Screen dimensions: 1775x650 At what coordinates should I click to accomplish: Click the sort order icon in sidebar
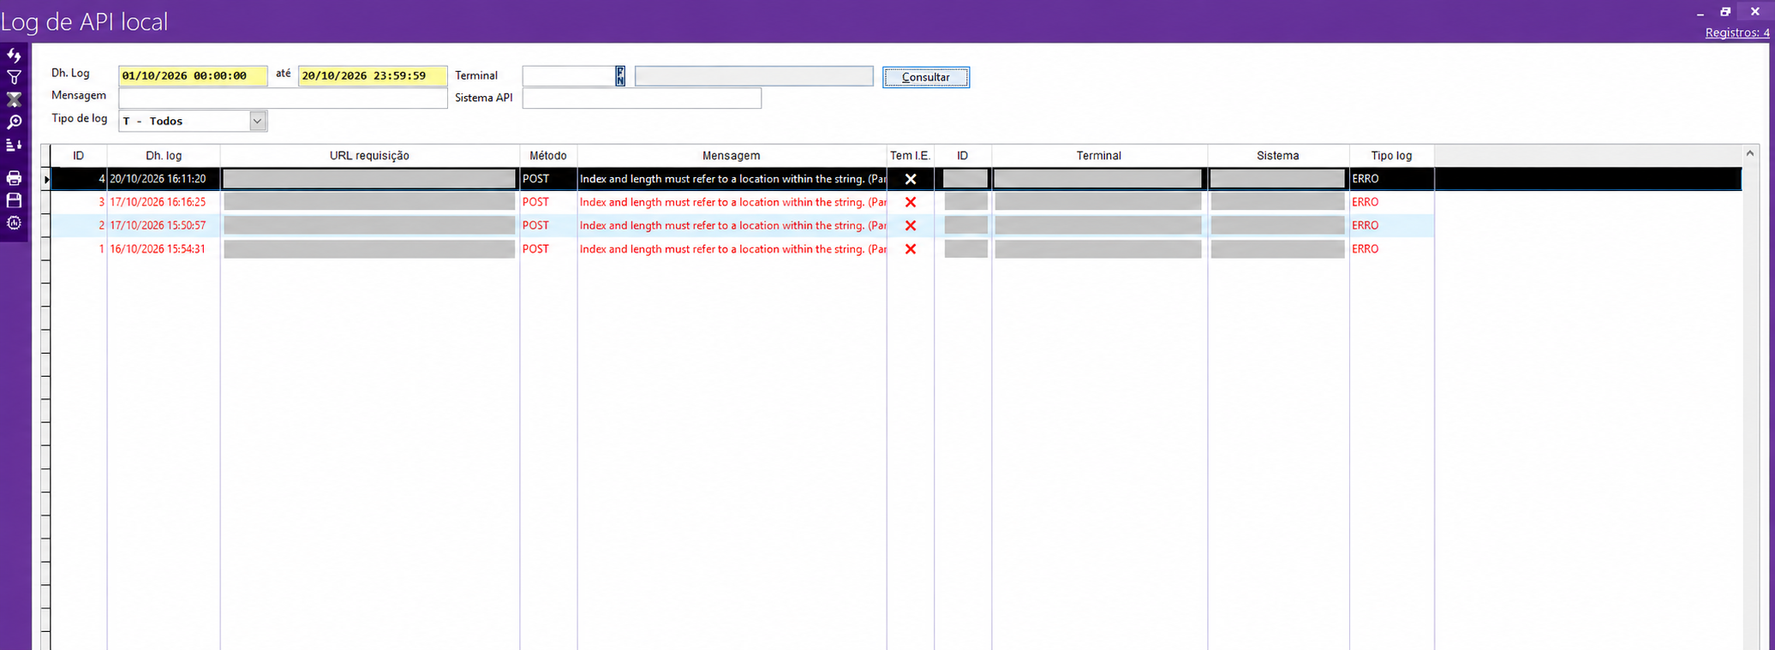14,145
